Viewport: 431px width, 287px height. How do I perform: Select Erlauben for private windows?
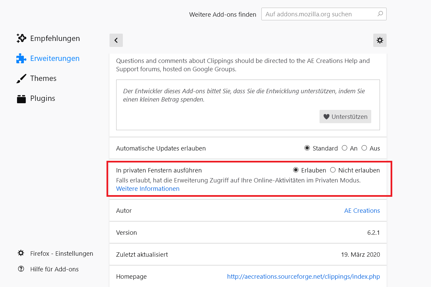pyautogui.click(x=296, y=170)
